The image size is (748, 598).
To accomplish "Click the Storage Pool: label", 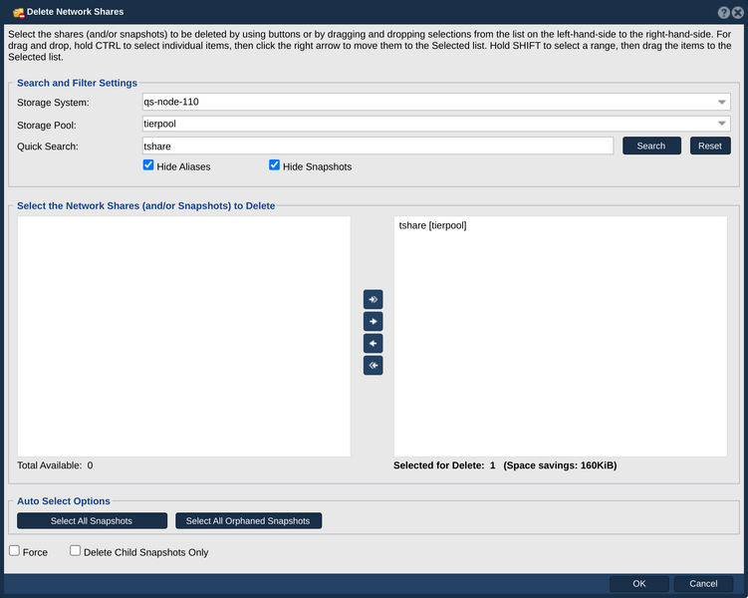I will click(47, 125).
